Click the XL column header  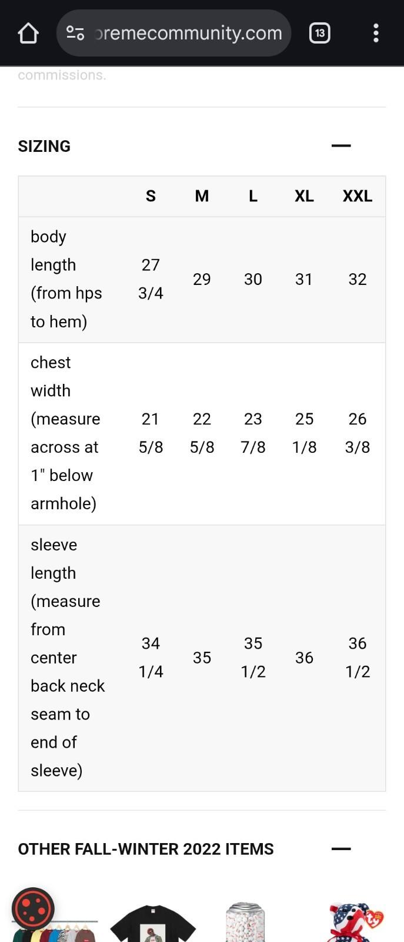304,196
